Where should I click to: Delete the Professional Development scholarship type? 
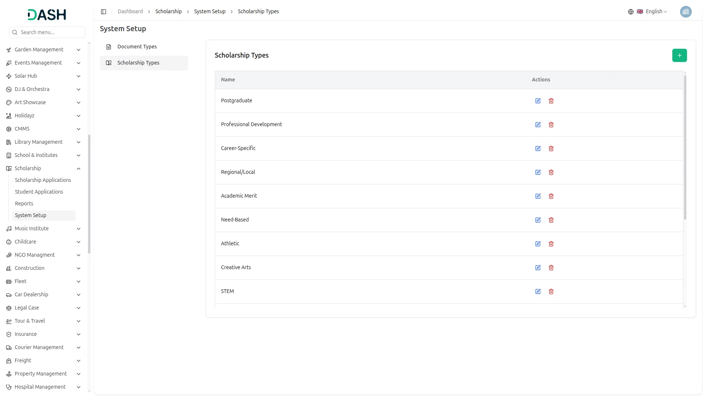551,125
